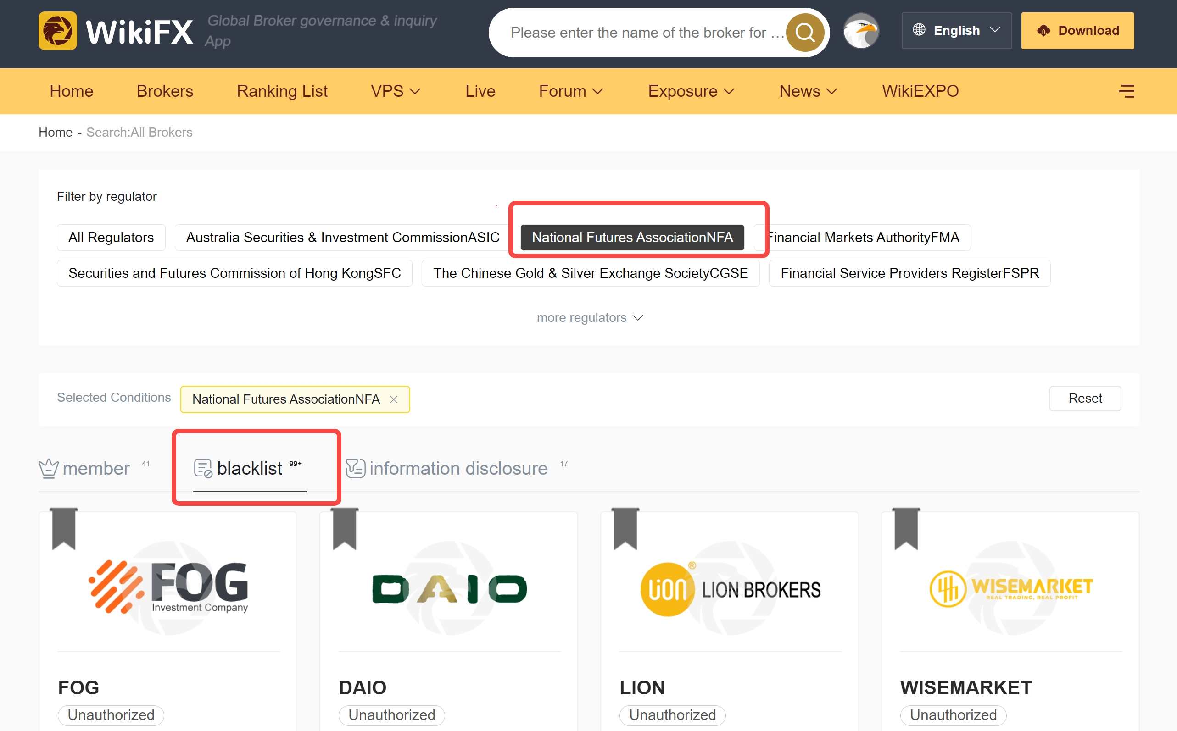Expand the Forum menu
The height and width of the screenshot is (731, 1177).
pyautogui.click(x=571, y=91)
